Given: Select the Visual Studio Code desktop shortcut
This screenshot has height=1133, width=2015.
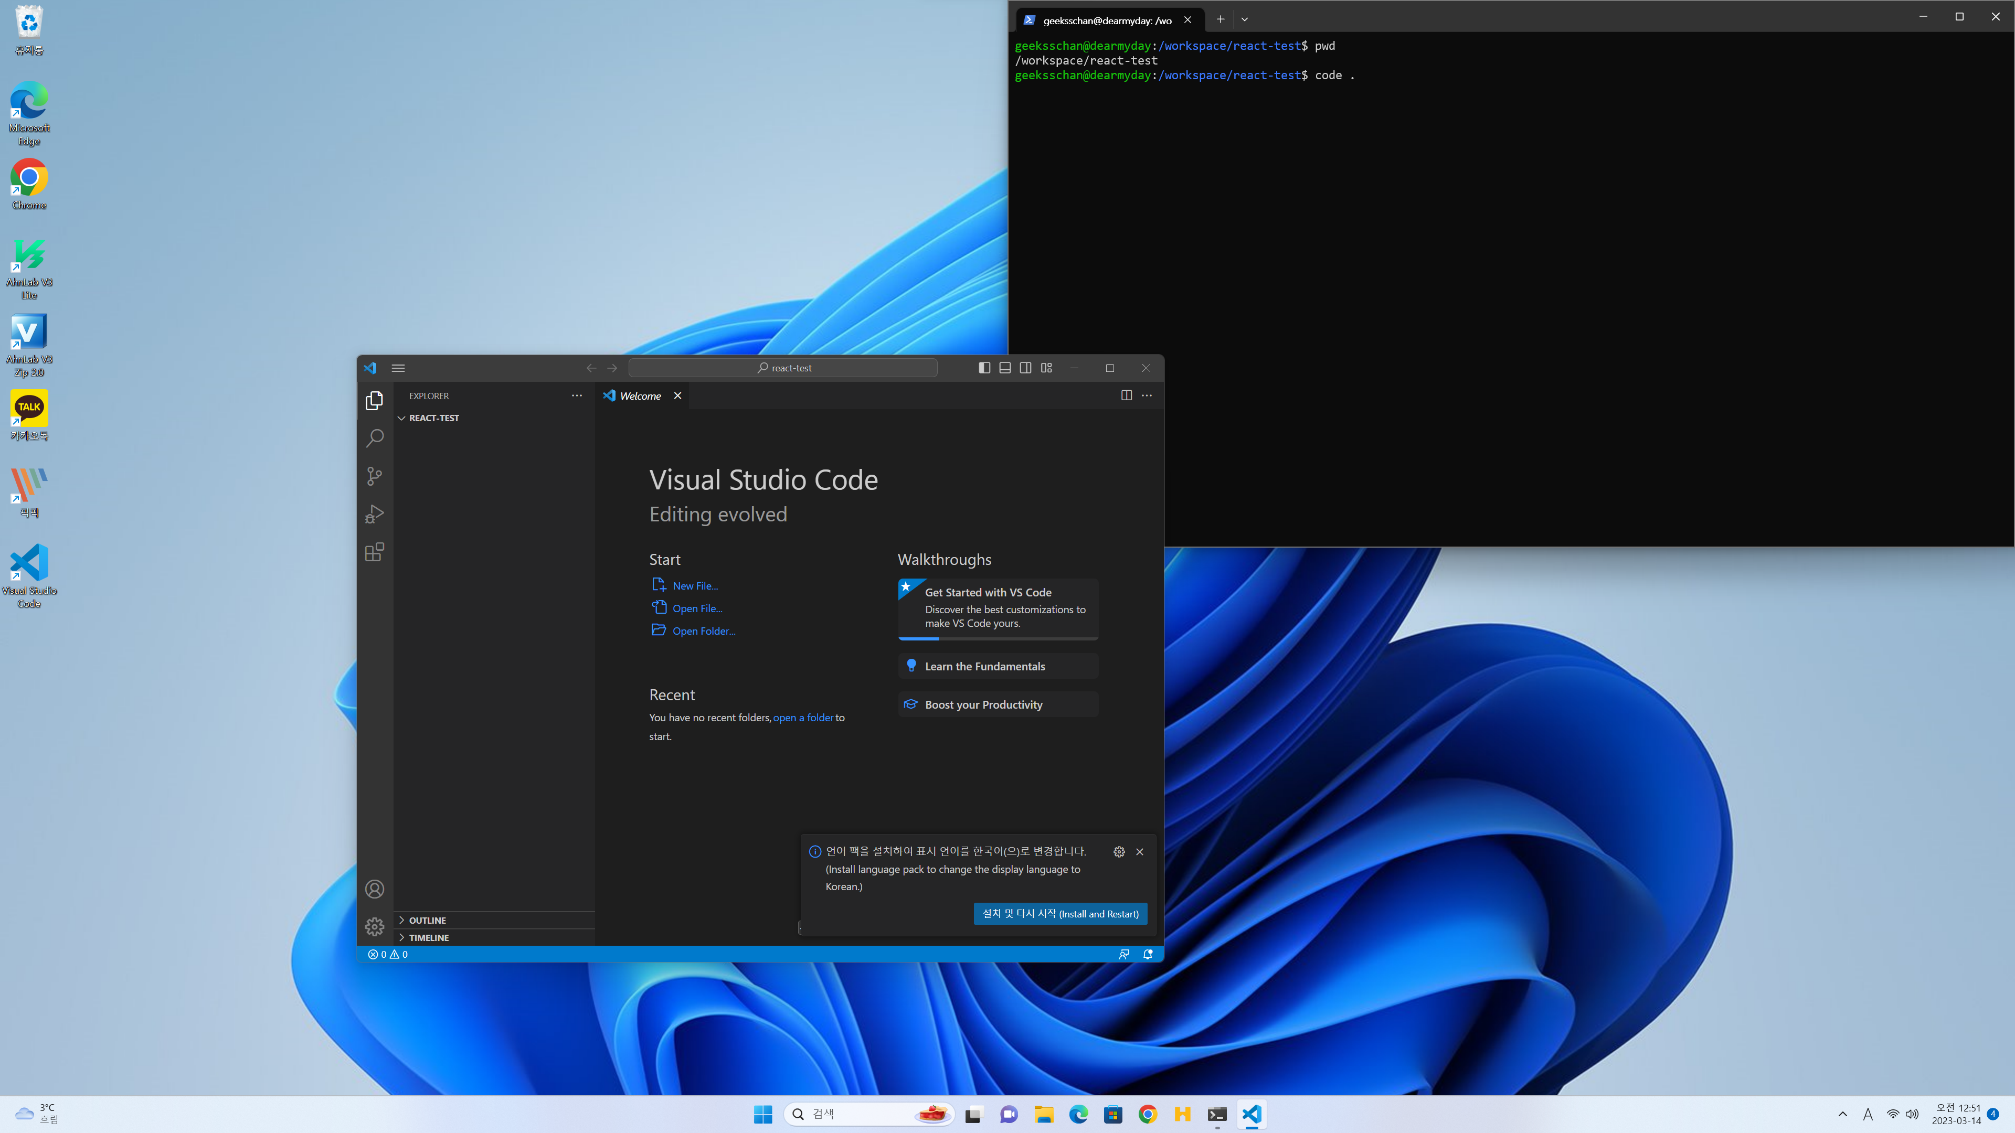Looking at the screenshot, I should 29,577.
